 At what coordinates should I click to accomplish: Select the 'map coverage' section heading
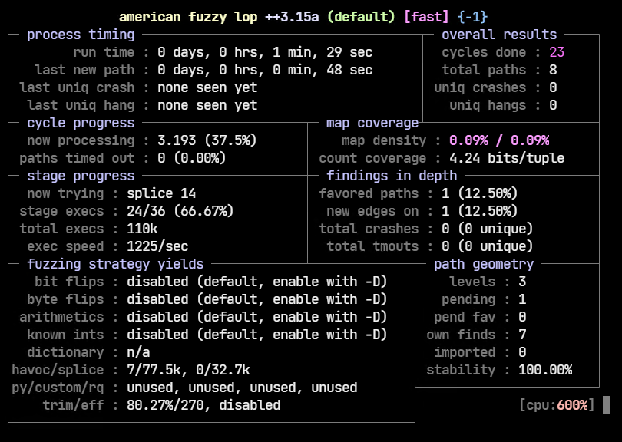(x=372, y=123)
